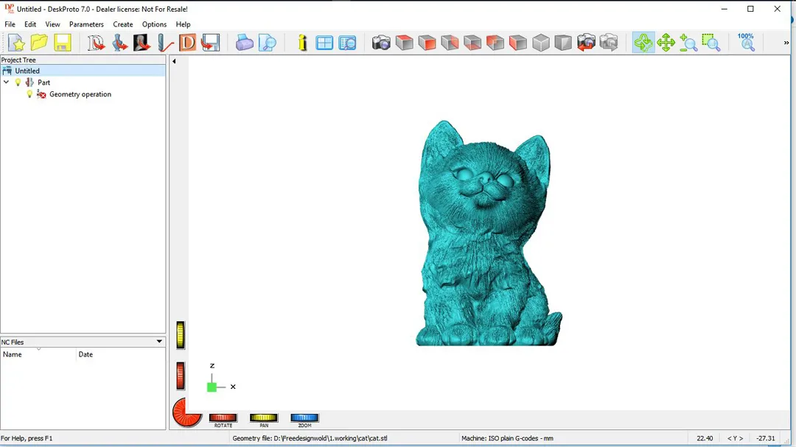This screenshot has width=796, height=447.
Task: Click the four-pane view layout icon
Action: pyautogui.click(x=324, y=43)
